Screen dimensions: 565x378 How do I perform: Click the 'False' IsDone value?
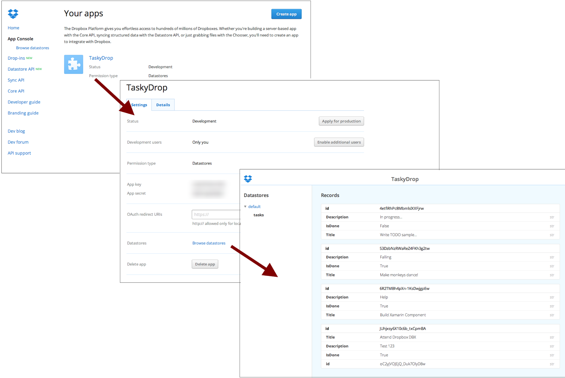[384, 226]
